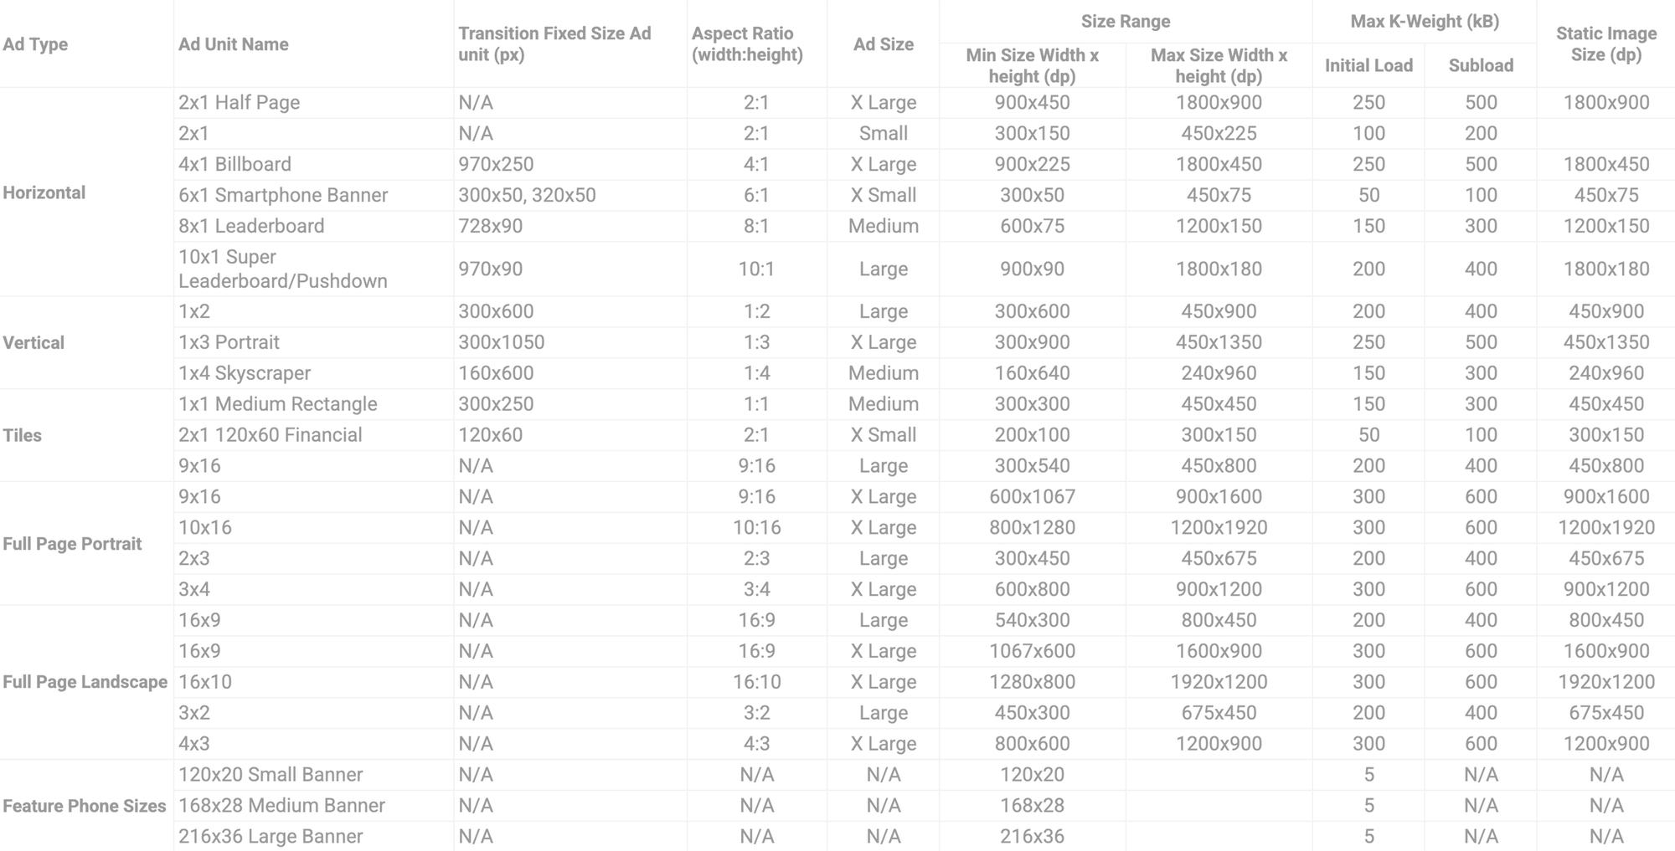This screenshot has height=851, width=1675.
Task: Select the 'Max K-Weight (kB)' header
Action: (1424, 22)
